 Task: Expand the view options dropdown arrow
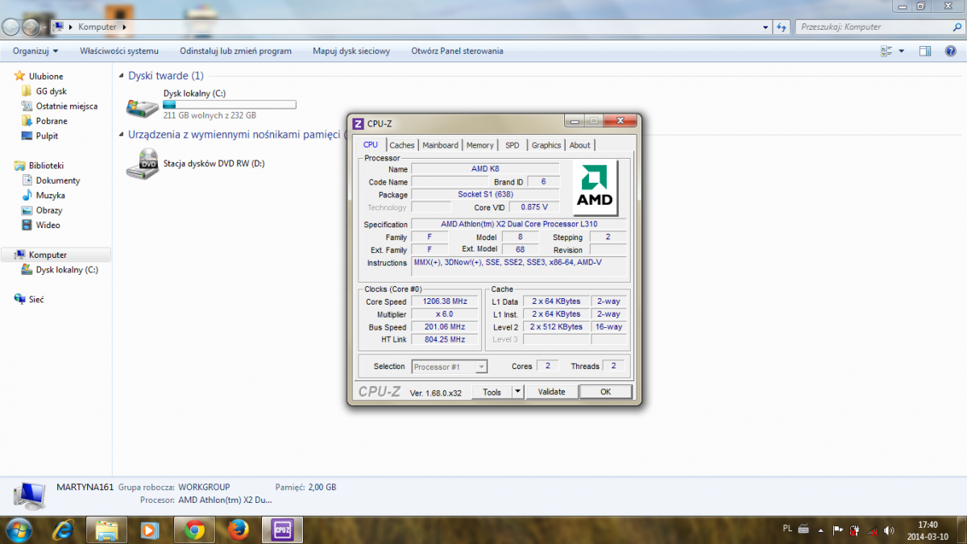click(x=902, y=51)
